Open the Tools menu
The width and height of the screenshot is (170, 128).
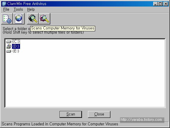tap(18, 10)
